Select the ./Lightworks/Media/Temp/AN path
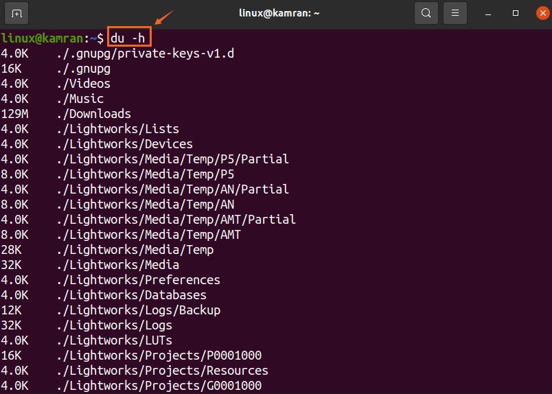Viewport: 552px width, 394px height. pos(145,205)
